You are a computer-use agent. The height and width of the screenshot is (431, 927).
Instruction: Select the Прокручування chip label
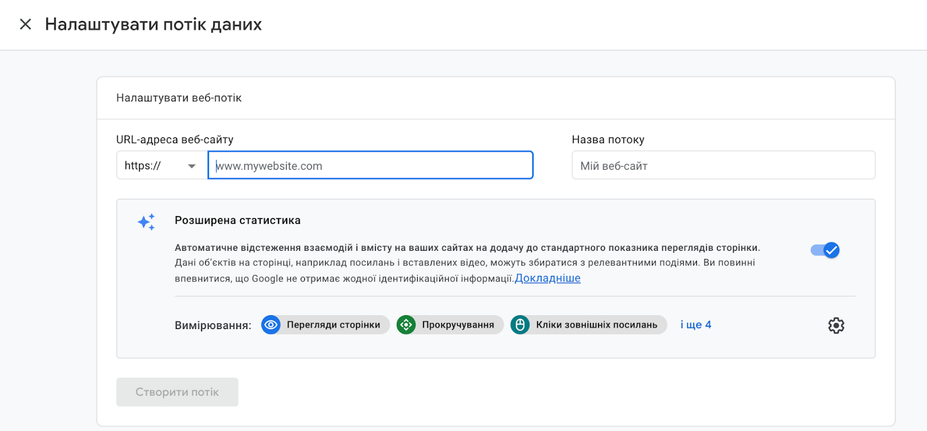[458, 325]
